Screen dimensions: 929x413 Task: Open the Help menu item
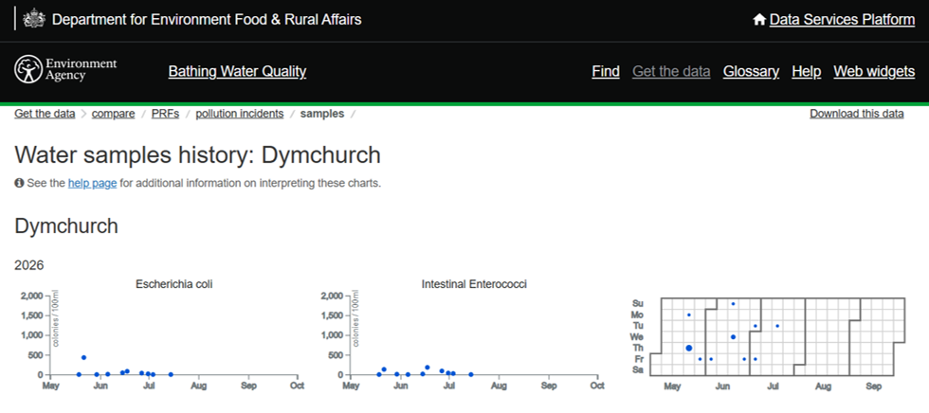807,72
